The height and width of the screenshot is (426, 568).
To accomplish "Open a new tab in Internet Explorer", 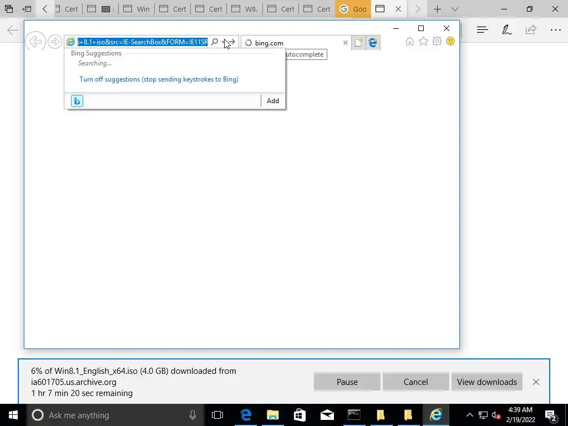I will [359, 43].
